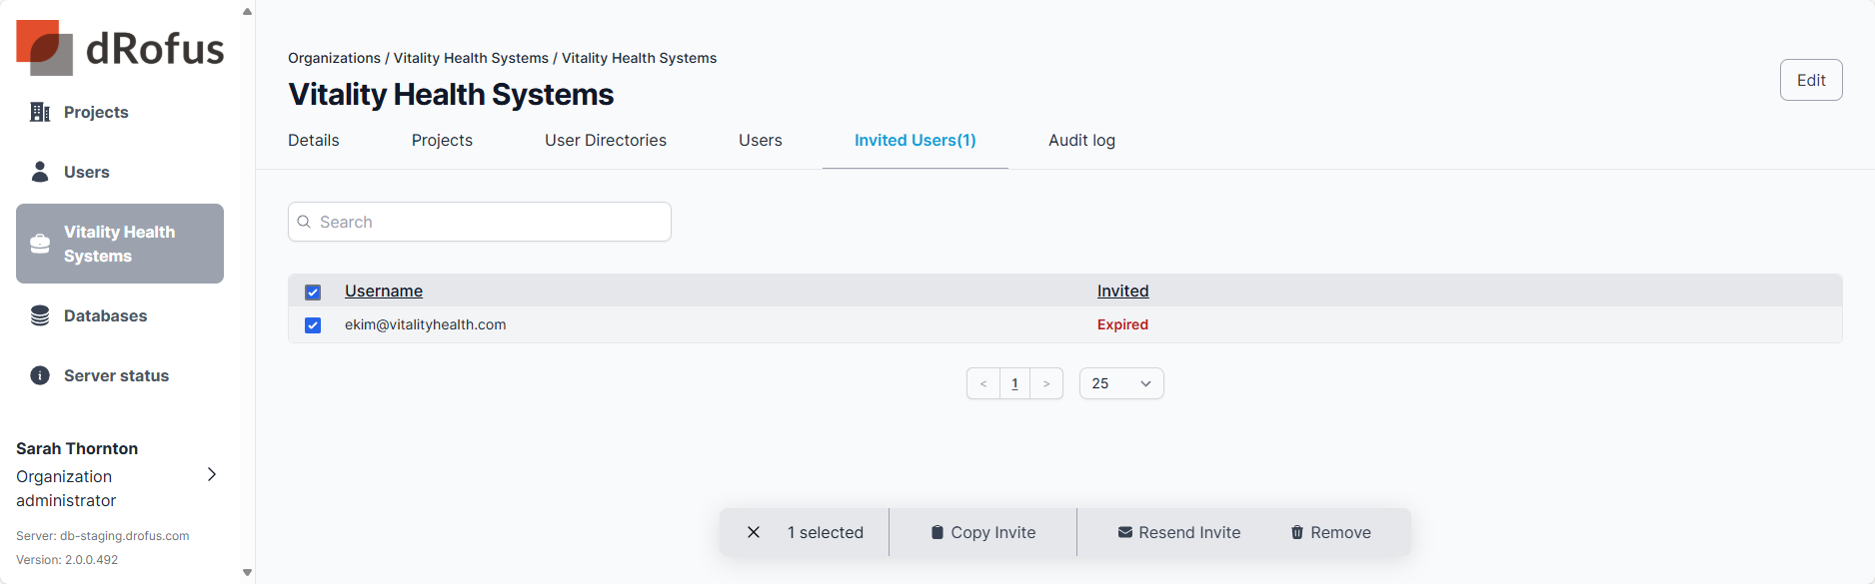
Task: Click the magnifier icon in search box
Action: pyautogui.click(x=304, y=222)
